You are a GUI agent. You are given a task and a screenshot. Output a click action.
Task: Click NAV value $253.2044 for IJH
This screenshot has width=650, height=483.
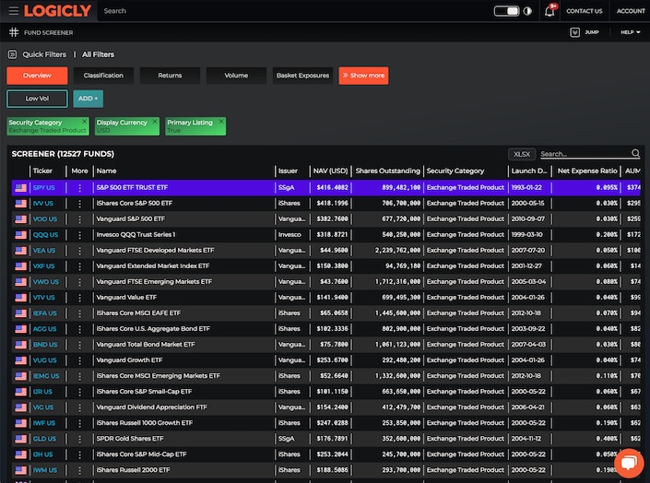click(332, 454)
